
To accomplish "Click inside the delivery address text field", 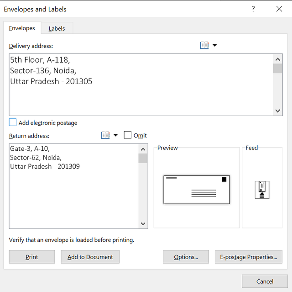I will coord(137,96).
